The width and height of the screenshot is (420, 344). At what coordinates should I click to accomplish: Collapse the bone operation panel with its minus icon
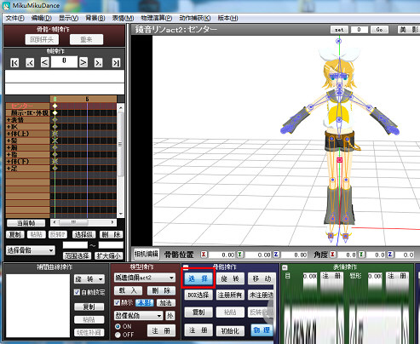coord(186,267)
